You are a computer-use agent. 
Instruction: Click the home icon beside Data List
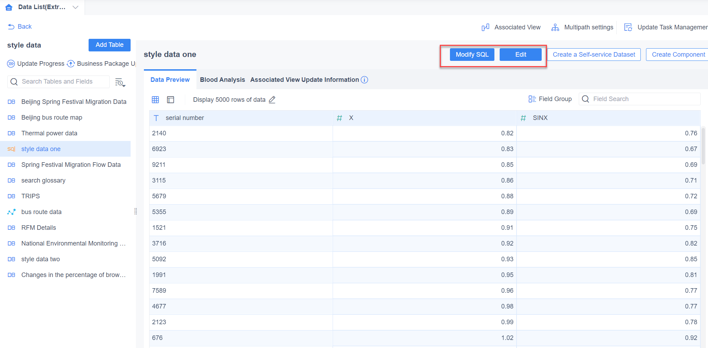9,7
